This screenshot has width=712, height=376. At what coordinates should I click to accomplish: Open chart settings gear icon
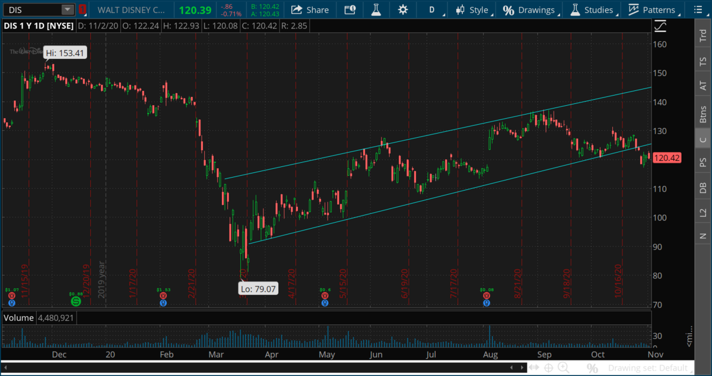click(403, 10)
